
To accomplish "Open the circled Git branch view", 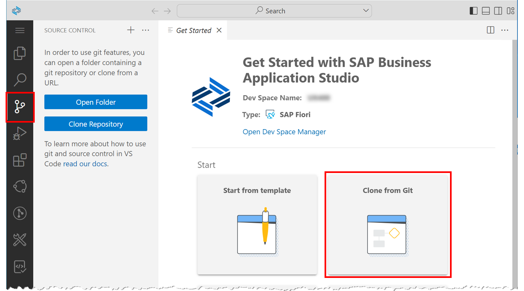I will [x=20, y=213].
